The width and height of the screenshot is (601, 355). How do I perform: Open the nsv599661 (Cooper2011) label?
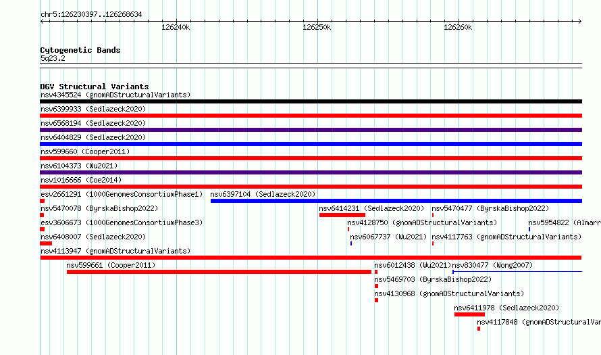click(x=111, y=265)
